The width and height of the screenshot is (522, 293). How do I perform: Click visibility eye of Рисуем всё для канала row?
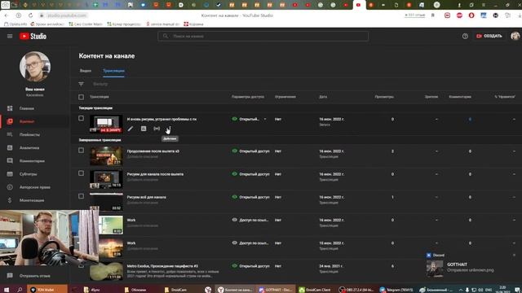coord(235,197)
